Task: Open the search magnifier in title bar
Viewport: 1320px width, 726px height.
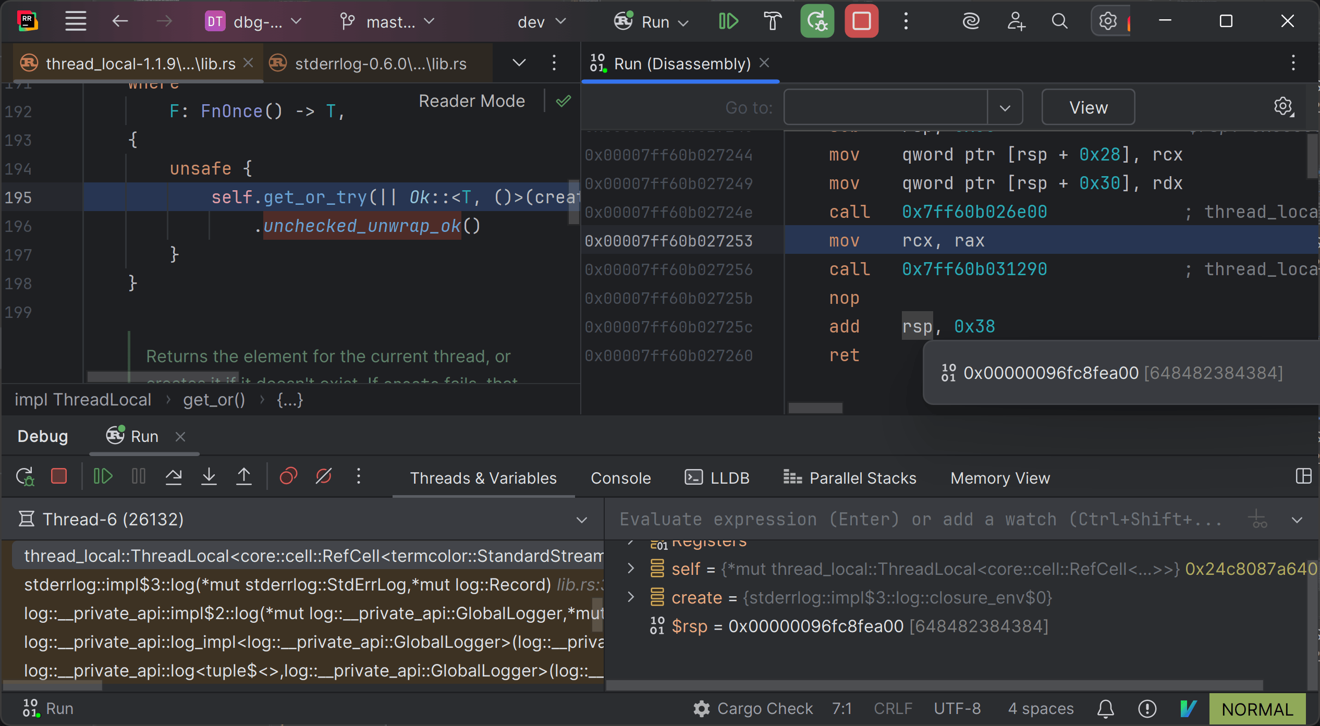Action: (x=1059, y=21)
